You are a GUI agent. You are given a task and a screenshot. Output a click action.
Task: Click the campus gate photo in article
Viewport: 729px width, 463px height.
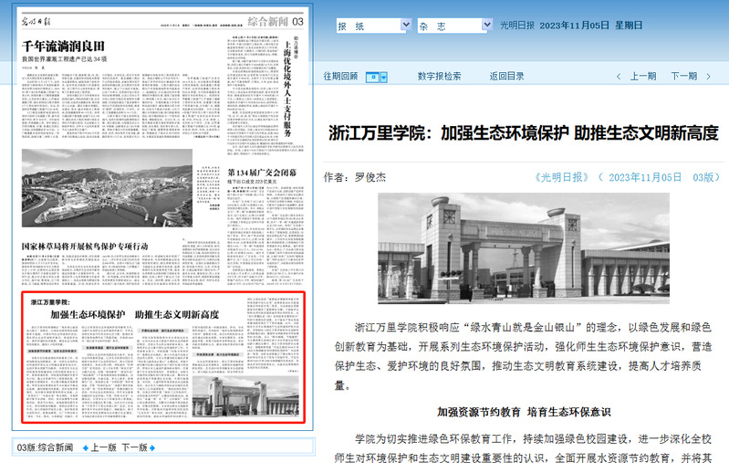523,247
